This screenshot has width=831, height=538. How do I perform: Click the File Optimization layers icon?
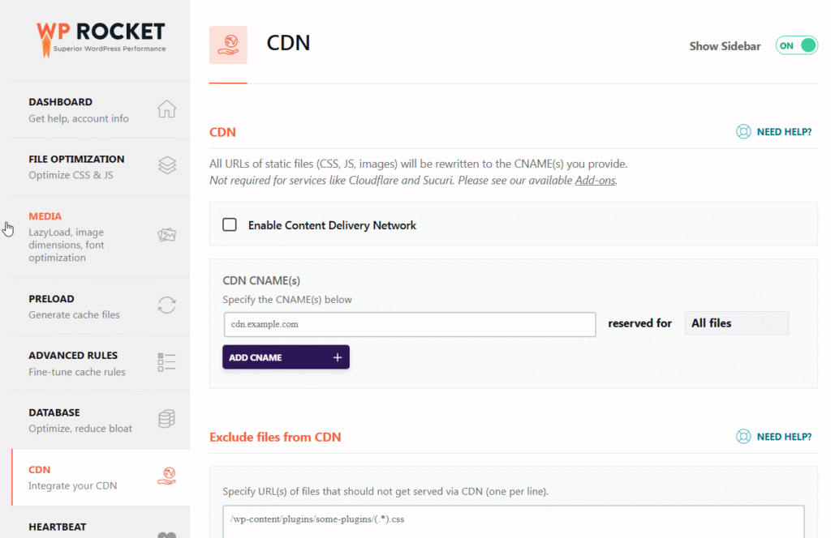[x=166, y=166]
